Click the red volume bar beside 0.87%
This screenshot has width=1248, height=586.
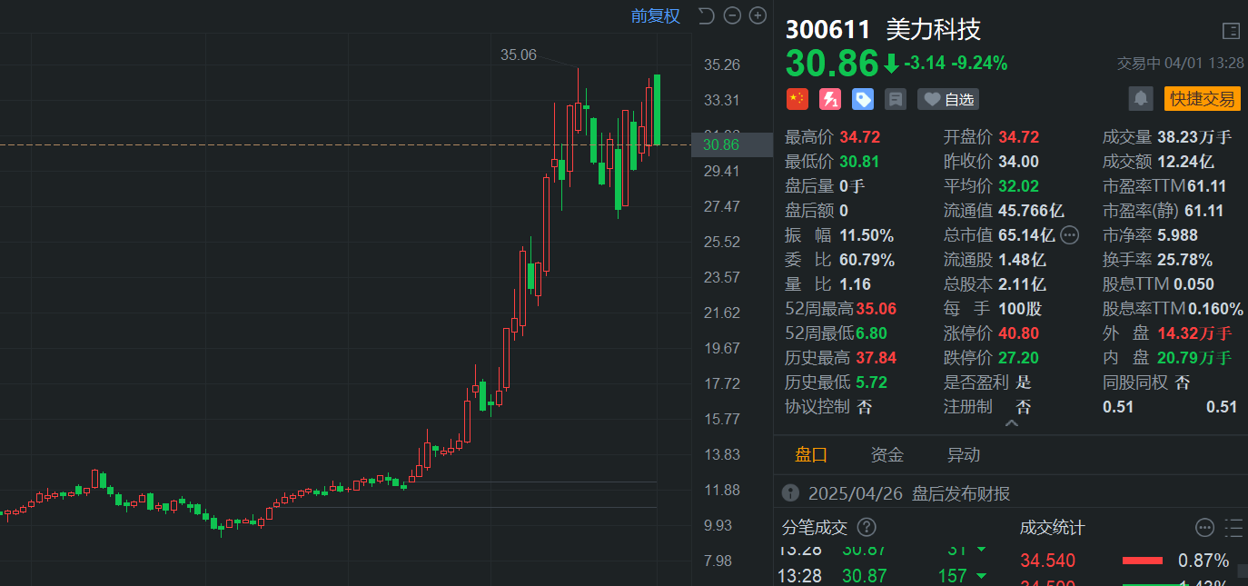tap(1143, 561)
